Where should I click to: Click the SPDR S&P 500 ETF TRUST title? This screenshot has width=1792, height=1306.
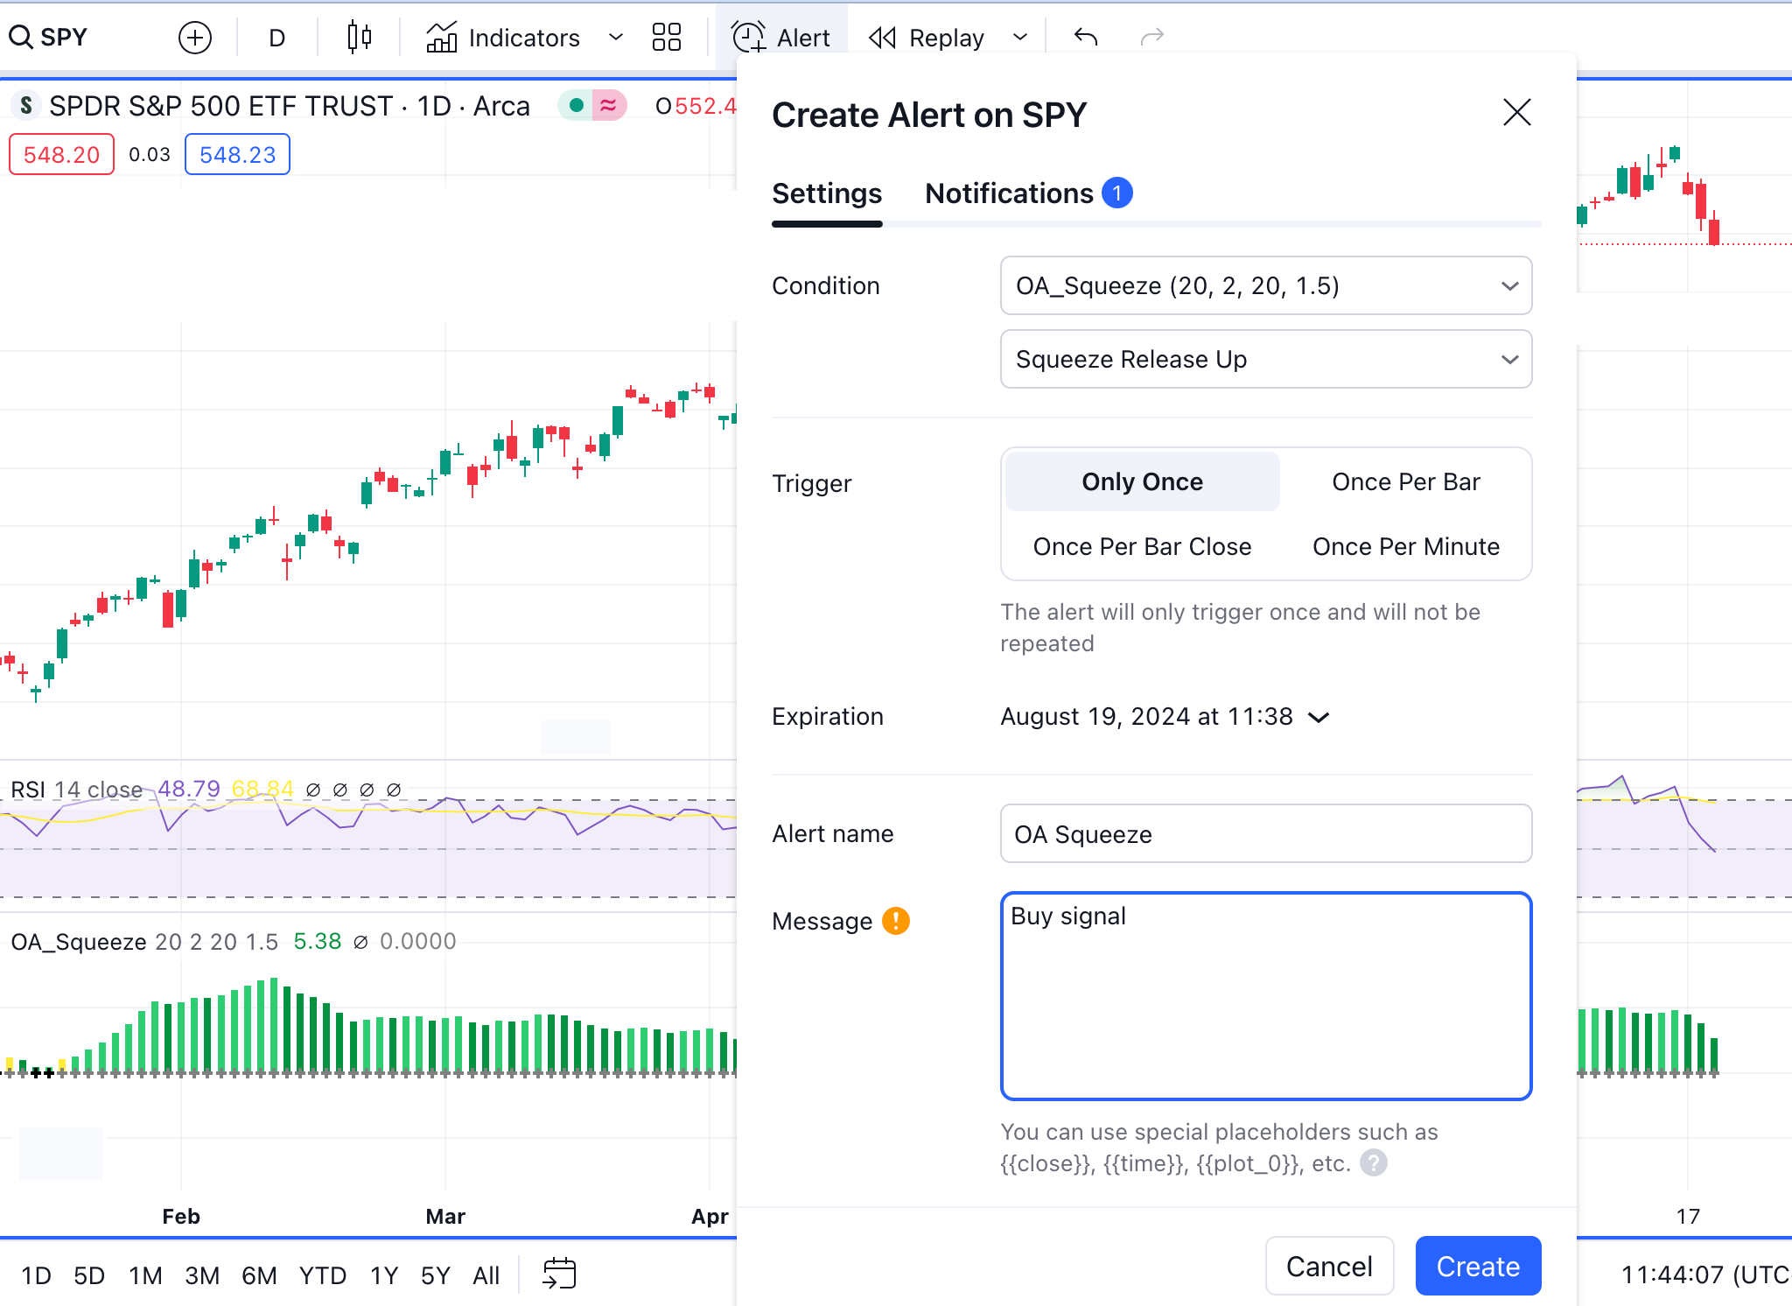click(x=289, y=106)
